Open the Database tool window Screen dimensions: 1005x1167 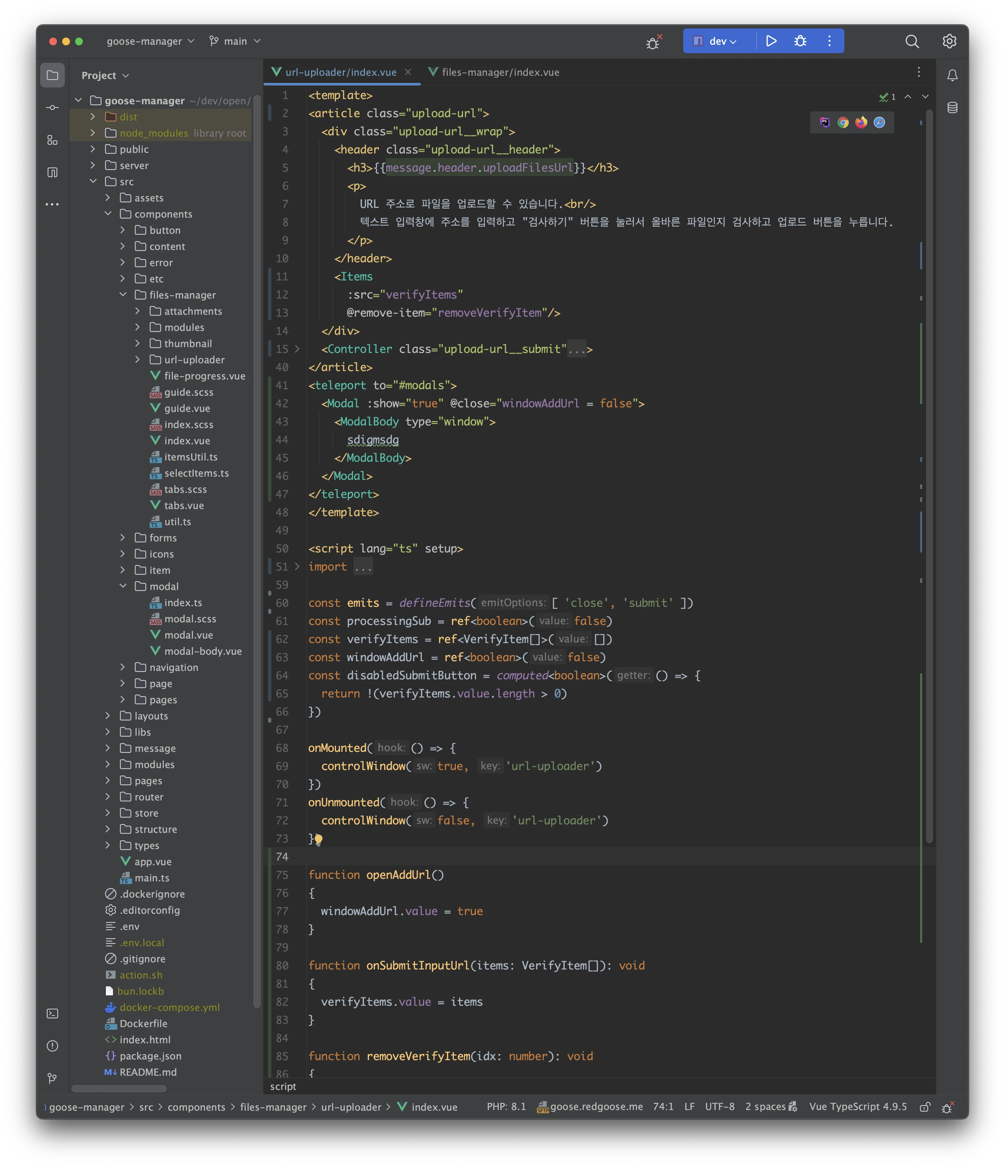coord(952,108)
